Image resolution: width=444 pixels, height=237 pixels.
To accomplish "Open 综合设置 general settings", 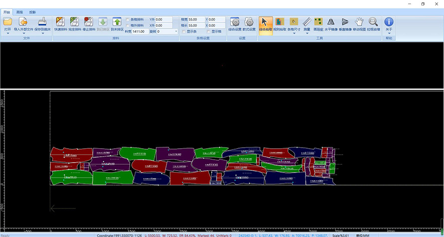I will [234, 22].
